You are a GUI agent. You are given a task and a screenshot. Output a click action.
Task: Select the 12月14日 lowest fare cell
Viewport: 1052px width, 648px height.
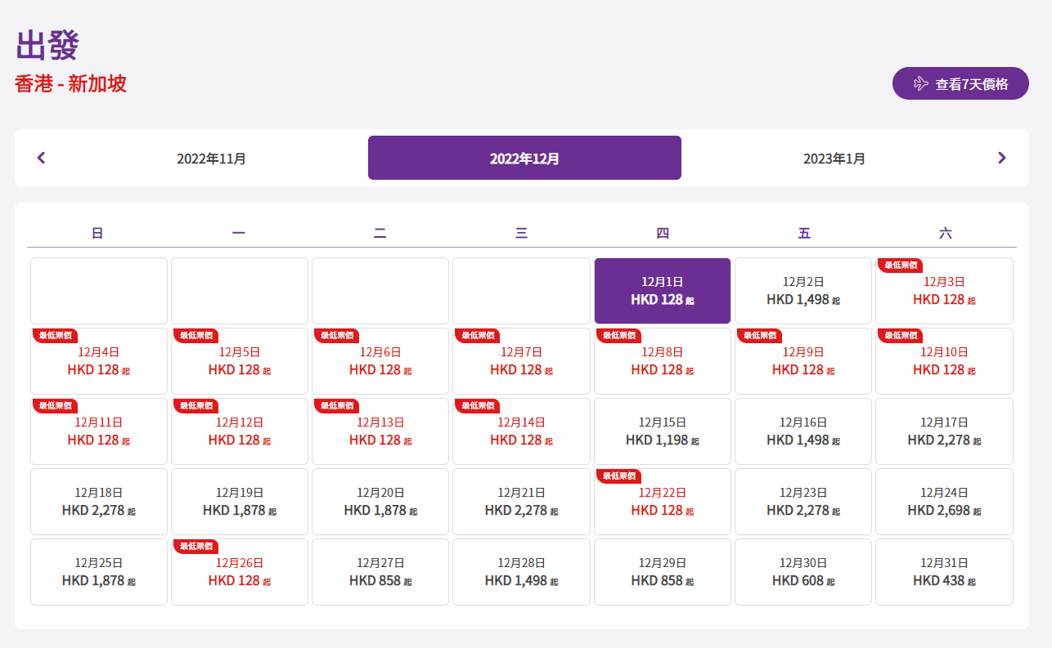coord(521,431)
